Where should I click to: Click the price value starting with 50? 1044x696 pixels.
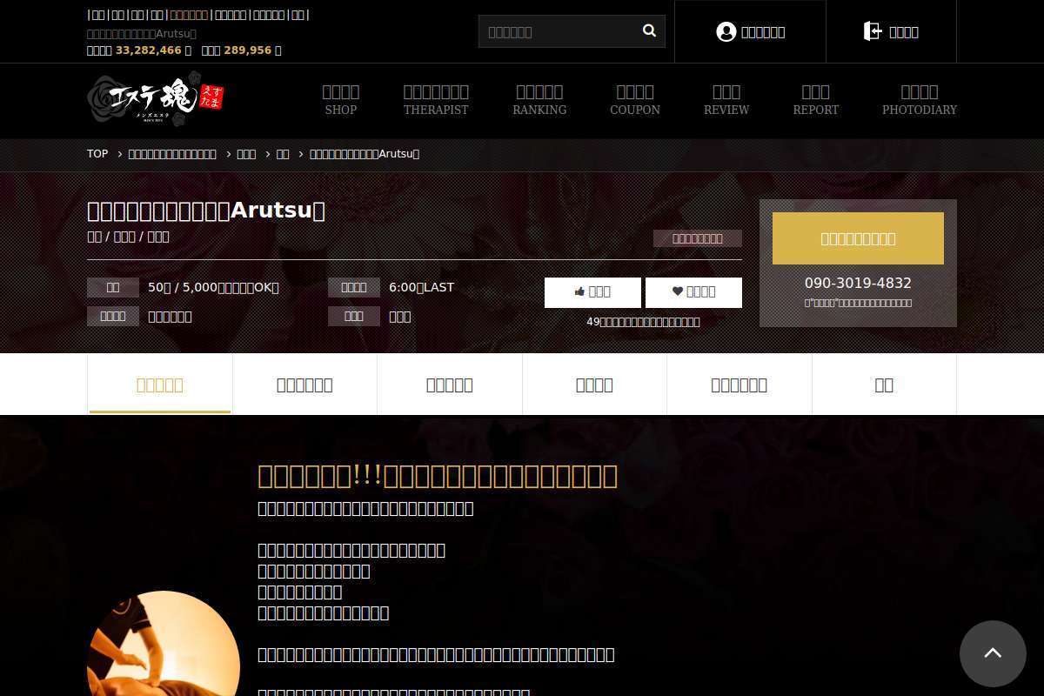[214, 287]
